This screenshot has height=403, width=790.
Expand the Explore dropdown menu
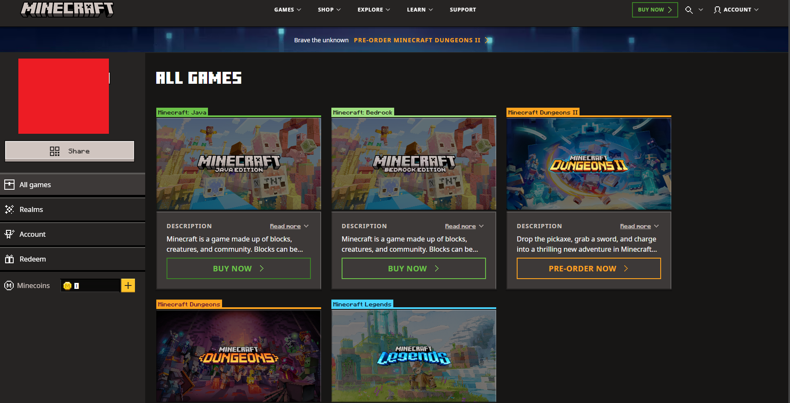[x=374, y=10]
